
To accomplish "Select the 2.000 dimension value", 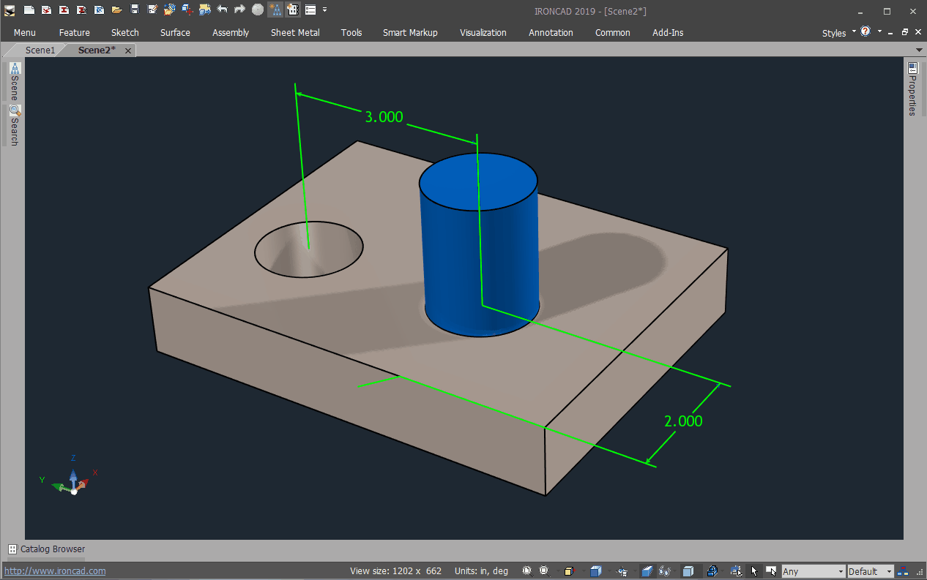I will 683,421.
